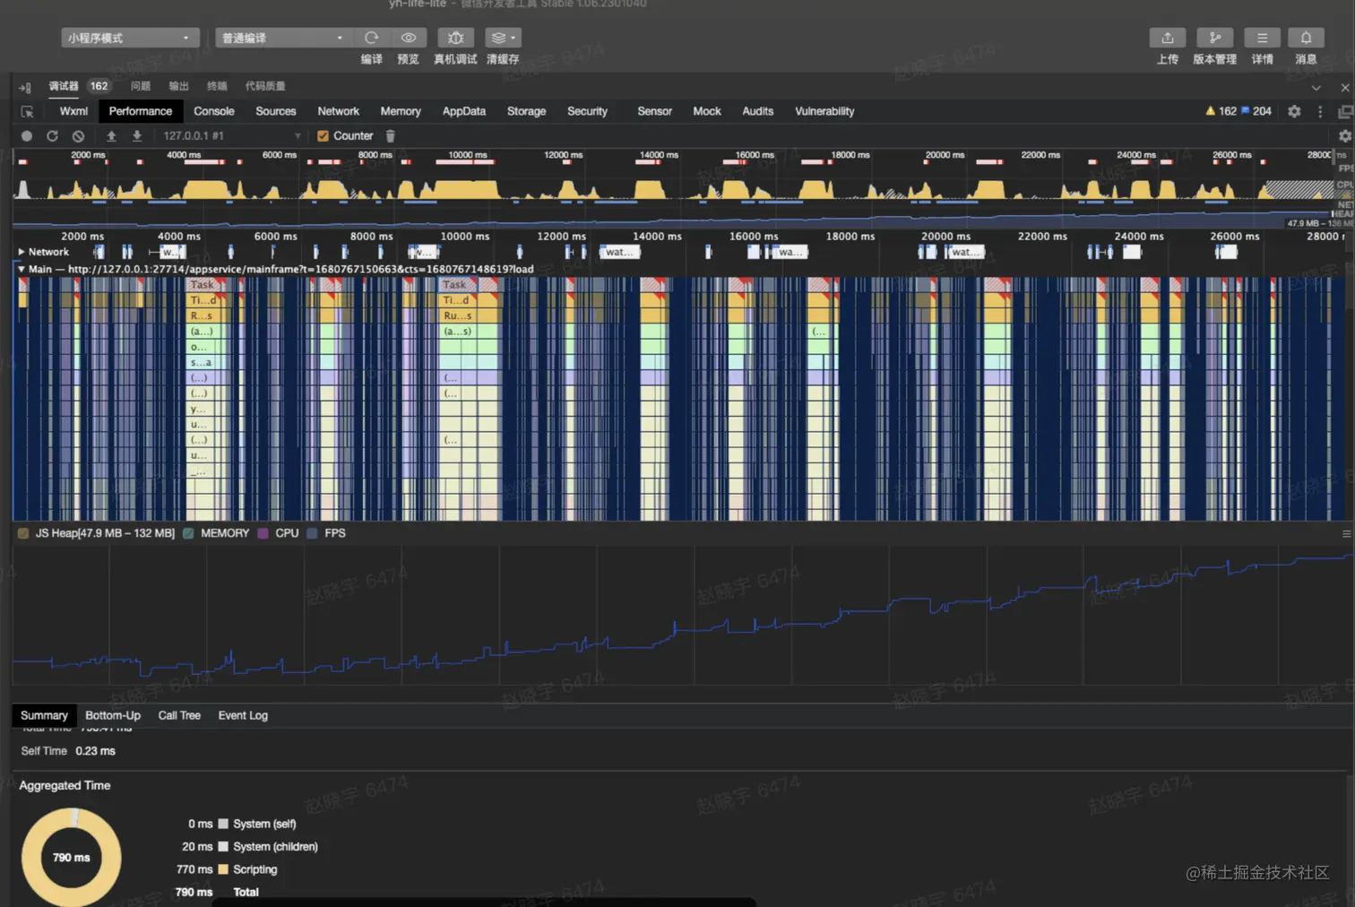Click the Scripting yellow color swatch
Screen dimensions: 1355x907
tap(223, 869)
